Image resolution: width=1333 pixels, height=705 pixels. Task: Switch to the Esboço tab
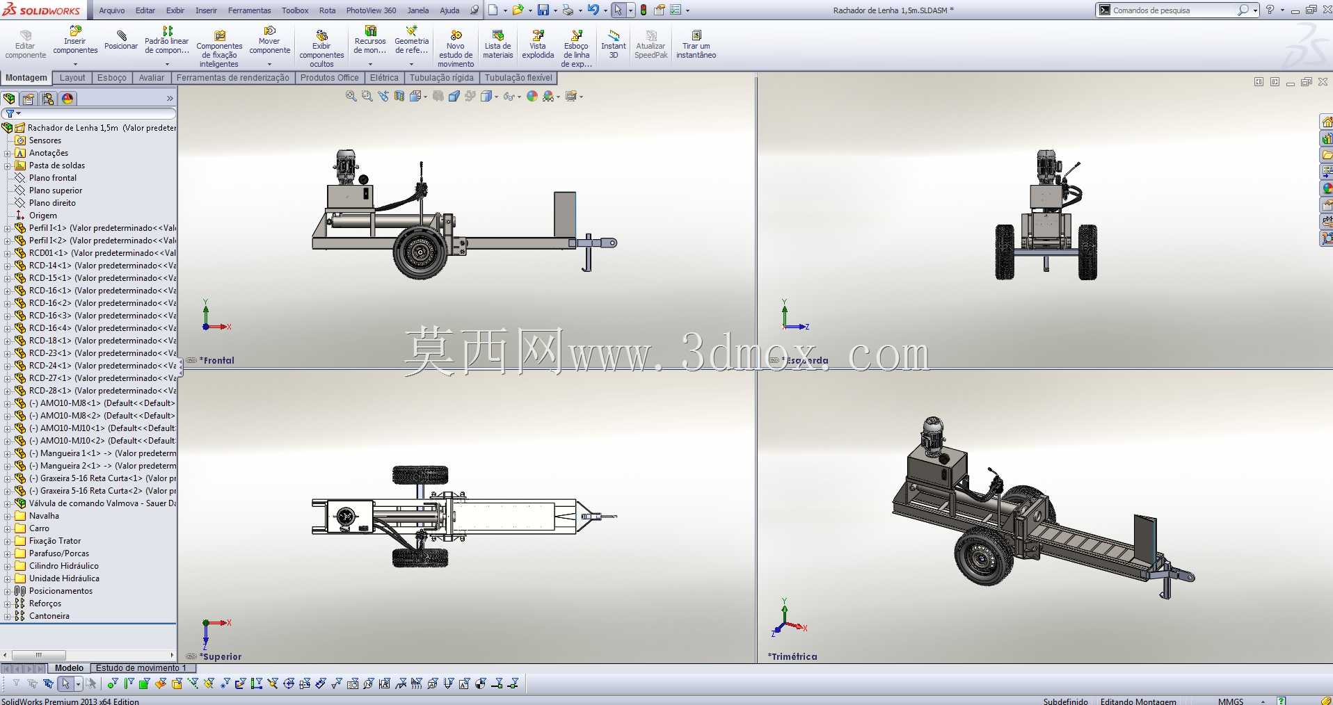point(112,78)
